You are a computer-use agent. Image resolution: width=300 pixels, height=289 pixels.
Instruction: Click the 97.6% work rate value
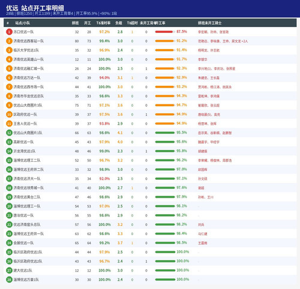[182, 188]
